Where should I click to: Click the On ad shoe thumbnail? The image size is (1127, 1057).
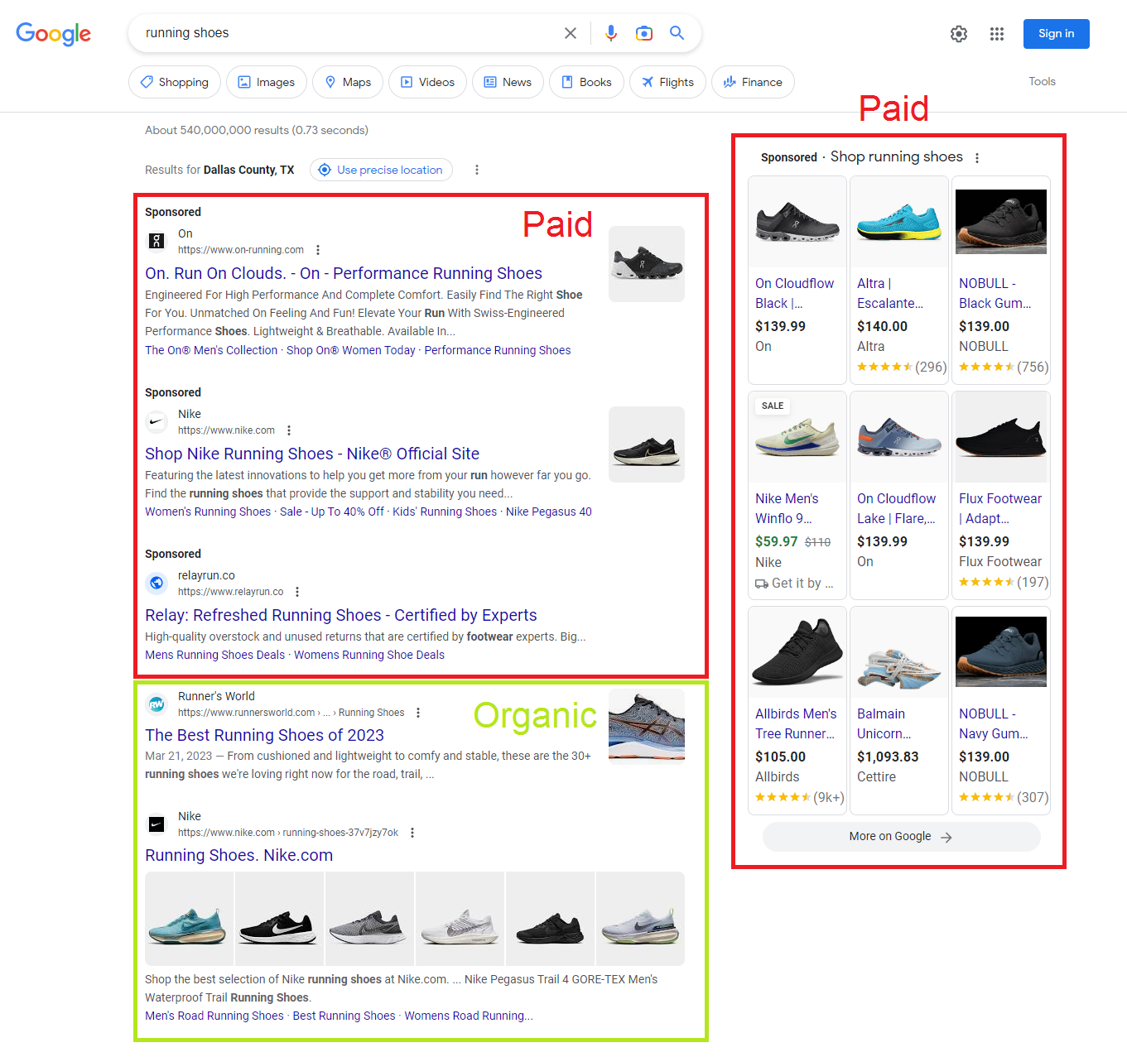coord(647,264)
